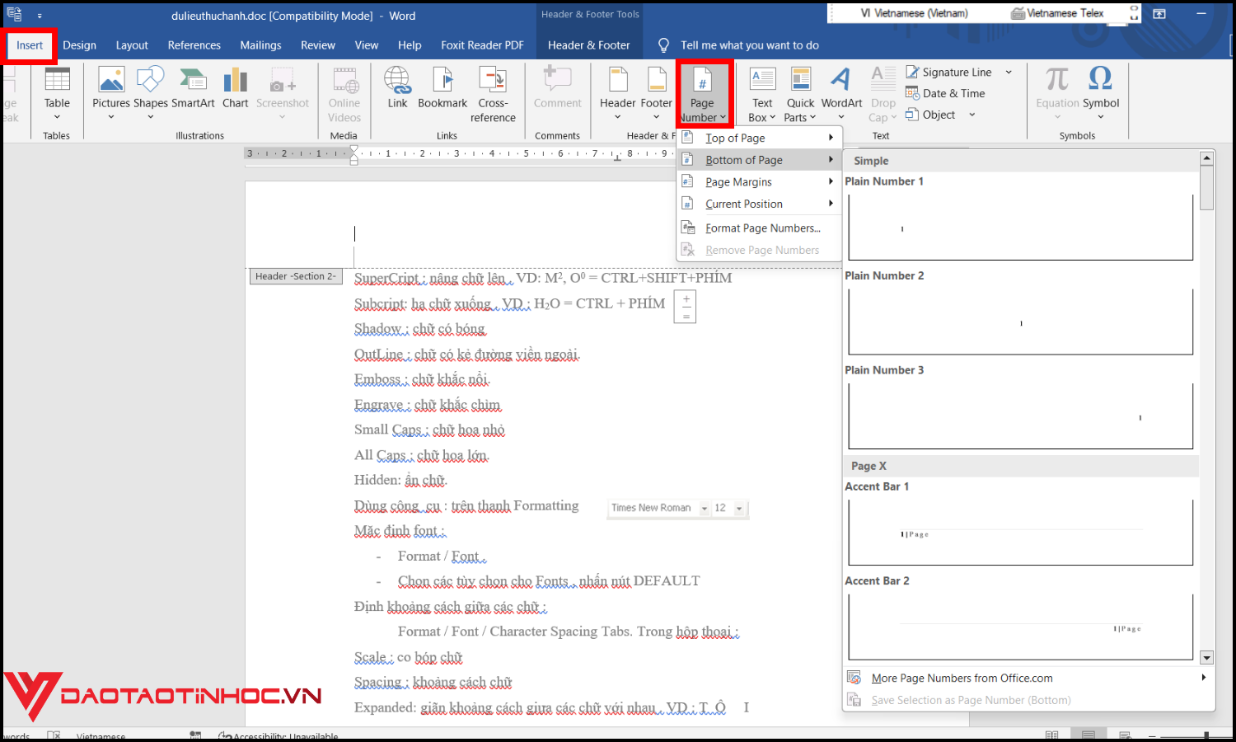
Task: Click the Page Number button
Action: [x=703, y=94]
